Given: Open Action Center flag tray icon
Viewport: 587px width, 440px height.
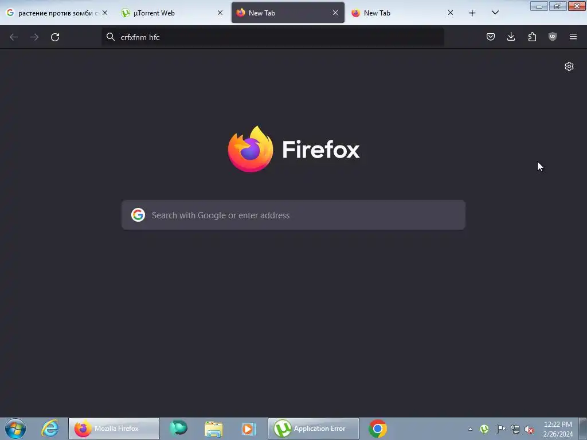Looking at the screenshot, I should click(x=501, y=429).
